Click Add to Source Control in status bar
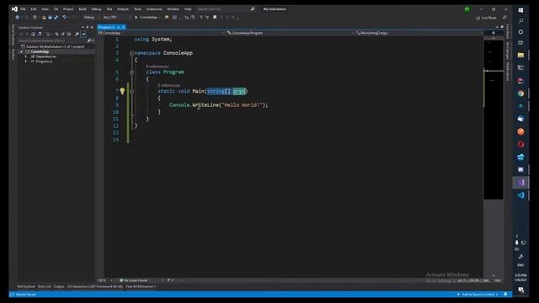 point(478,295)
